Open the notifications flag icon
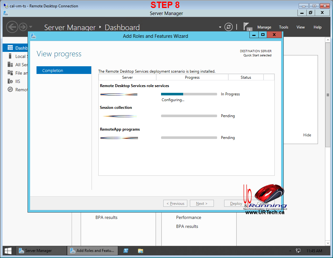The height and width of the screenshot is (258, 333). (x=247, y=26)
